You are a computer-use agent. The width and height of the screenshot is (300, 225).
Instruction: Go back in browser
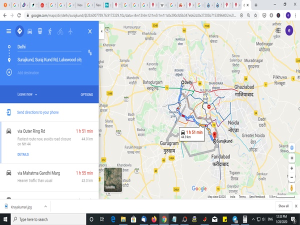coord(5,15)
